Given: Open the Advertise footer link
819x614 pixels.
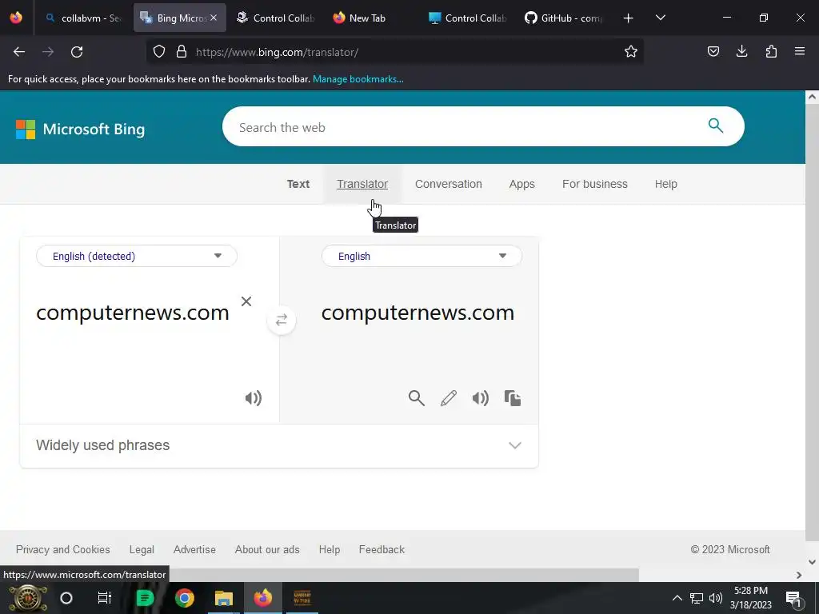Looking at the screenshot, I should pos(194,549).
